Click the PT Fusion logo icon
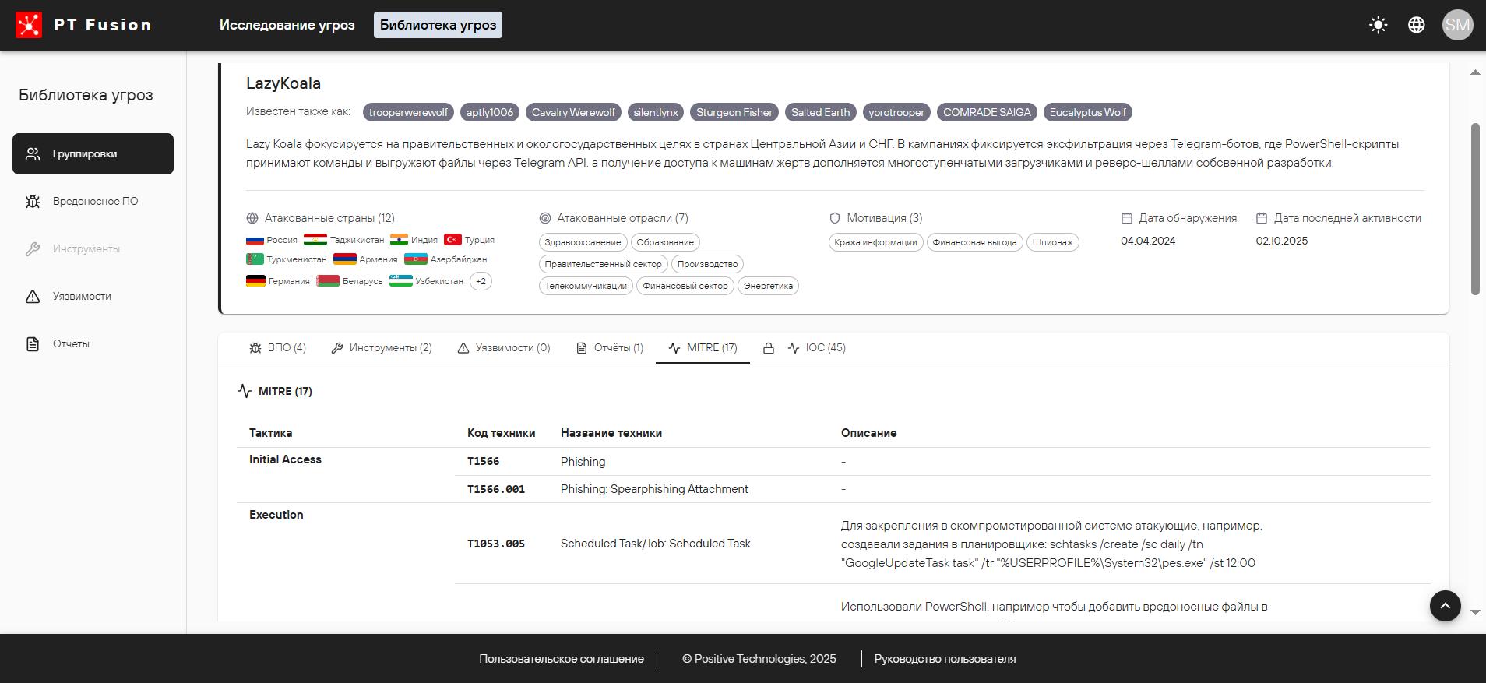Image resolution: width=1486 pixels, height=683 pixels. click(x=29, y=25)
